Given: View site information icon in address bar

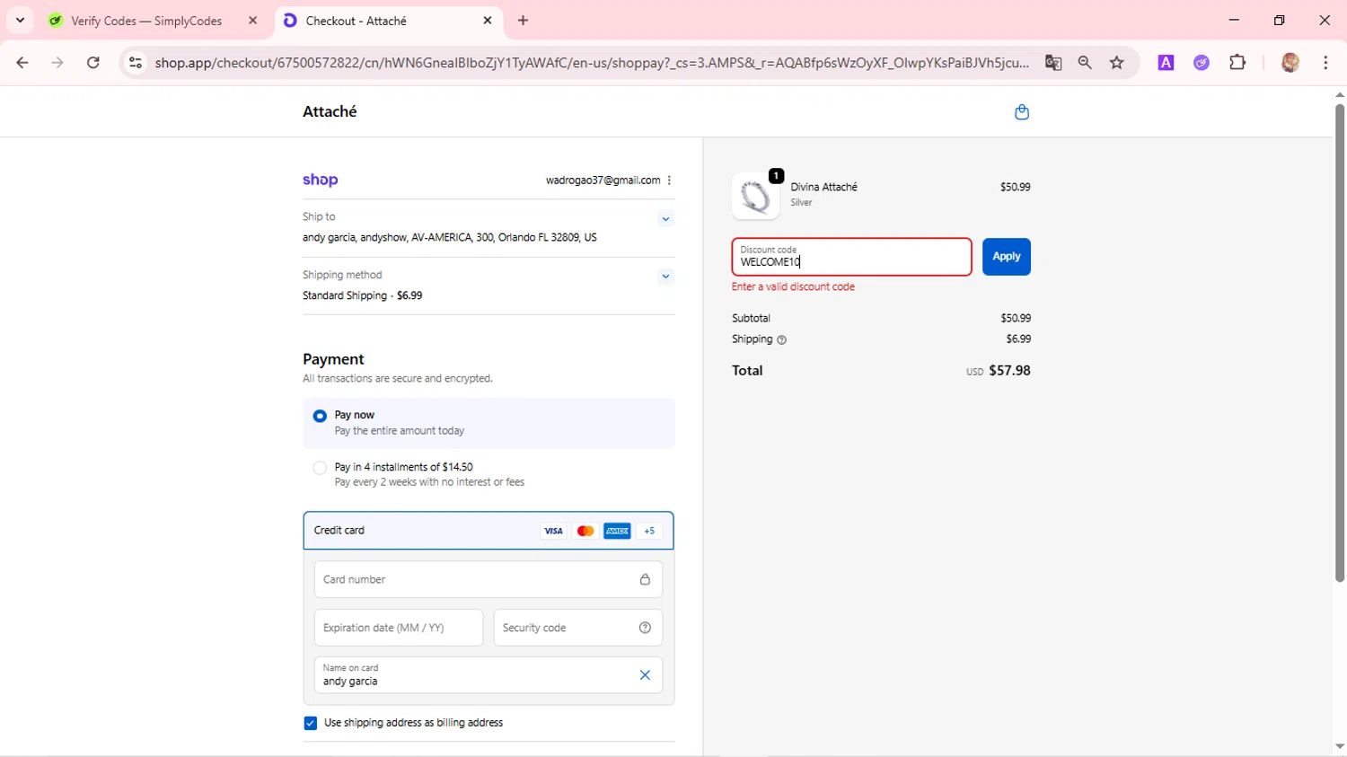Looking at the screenshot, I should [x=136, y=63].
